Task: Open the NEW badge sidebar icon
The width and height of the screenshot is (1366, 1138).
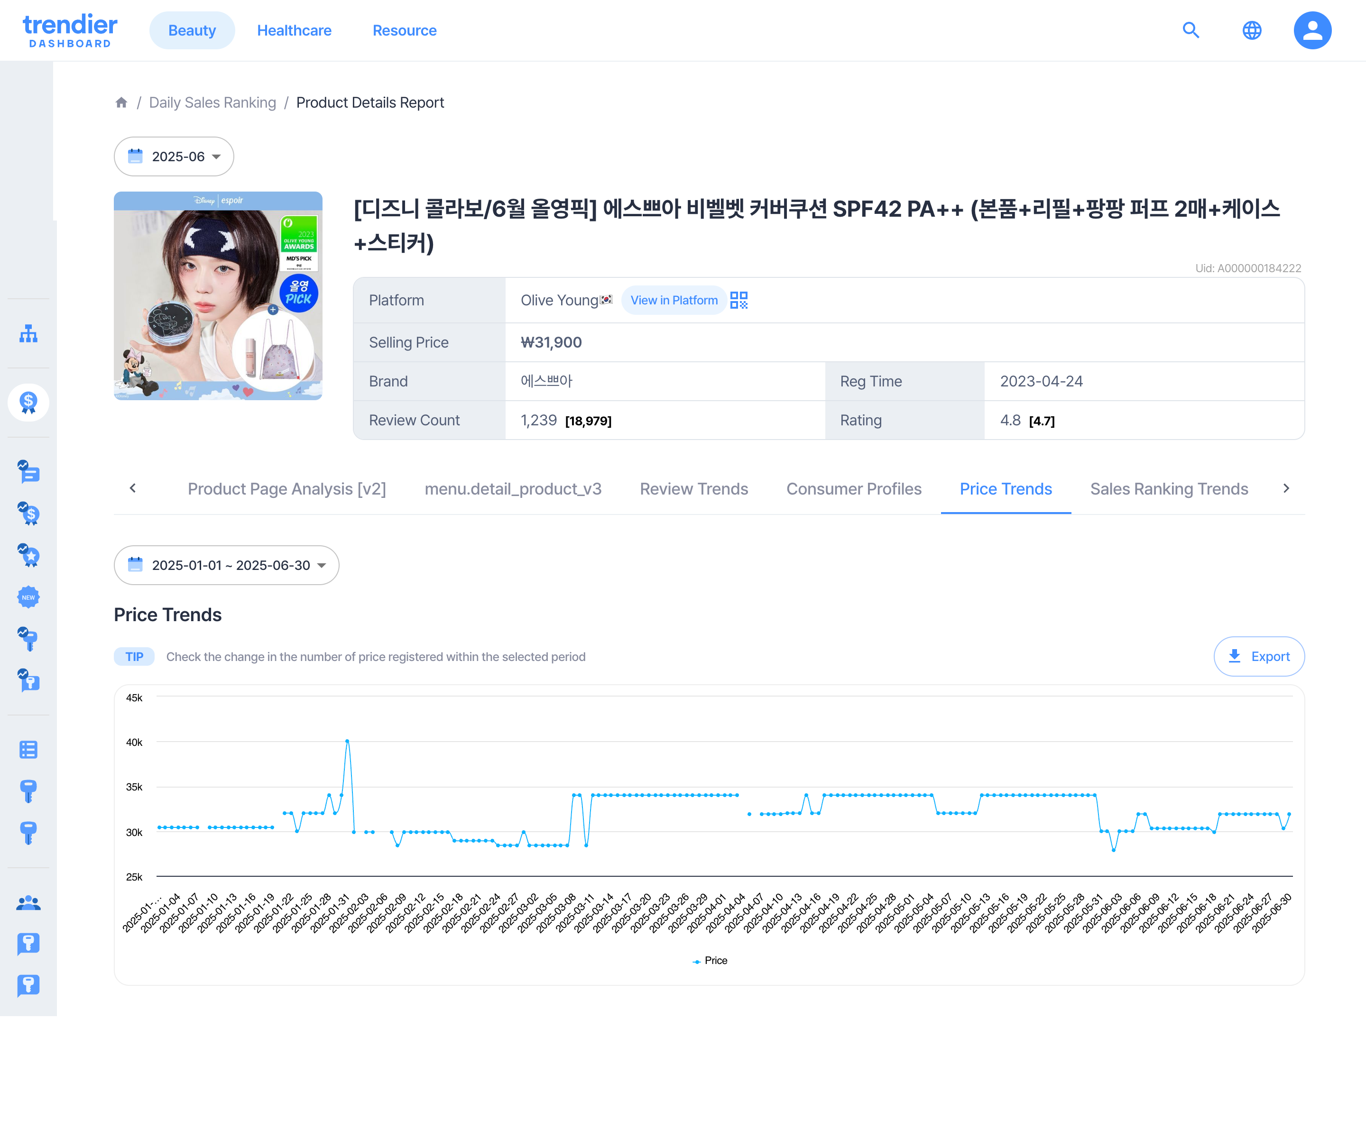Action: 28,597
